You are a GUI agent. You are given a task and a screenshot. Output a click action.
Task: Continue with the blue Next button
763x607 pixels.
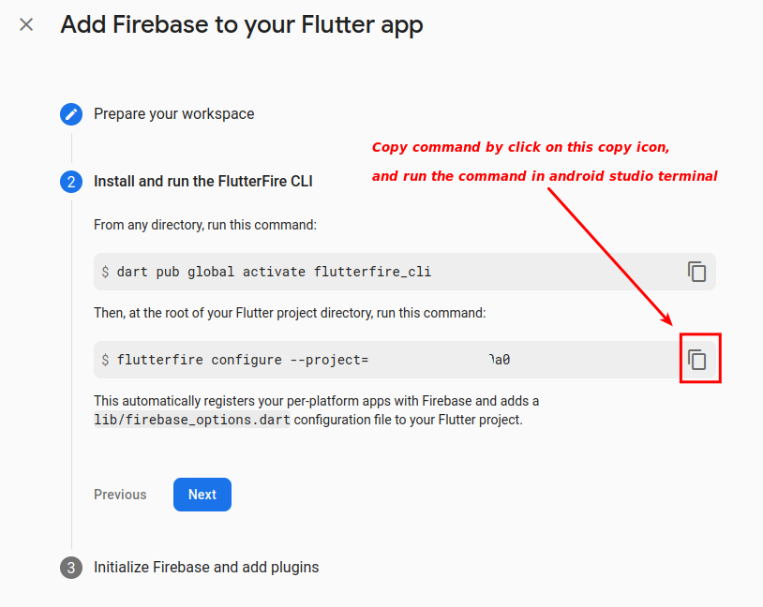point(202,495)
